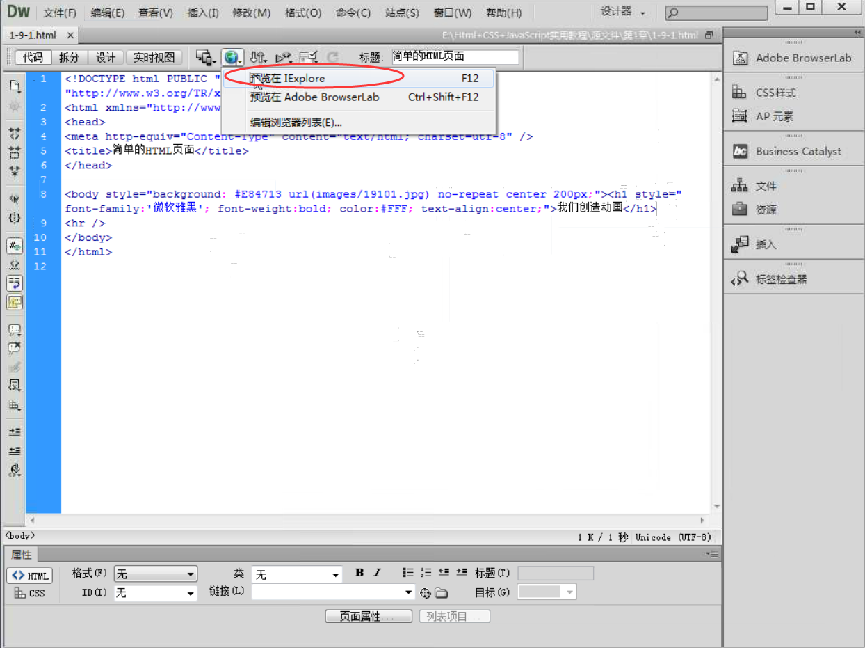Toggle bold formatting in Properties panel

359,572
